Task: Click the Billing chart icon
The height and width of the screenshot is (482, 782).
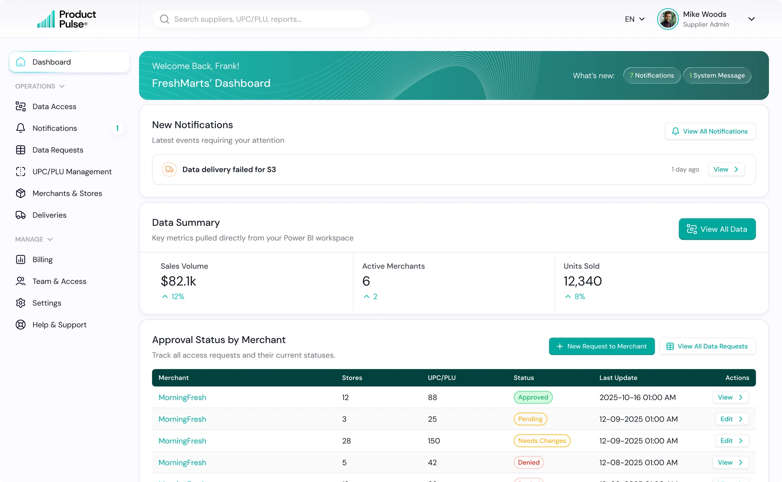Action: 21,260
